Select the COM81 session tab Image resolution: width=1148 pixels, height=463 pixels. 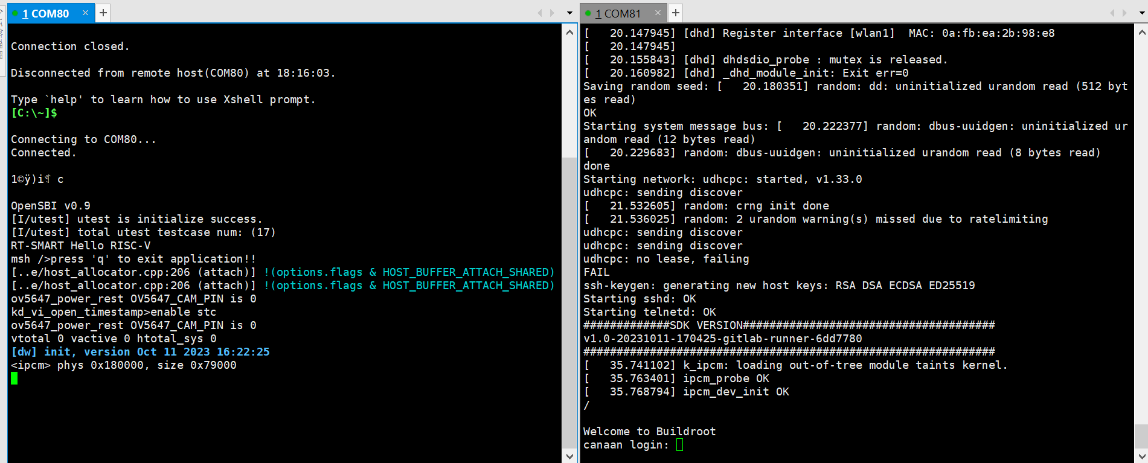coord(617,13)
